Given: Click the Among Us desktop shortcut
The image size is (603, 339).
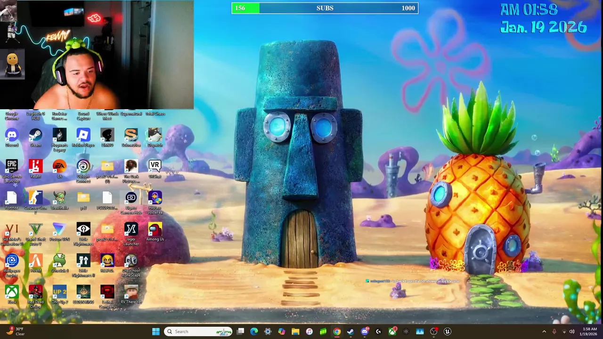Looking at the screenshot, I should 155,232.
